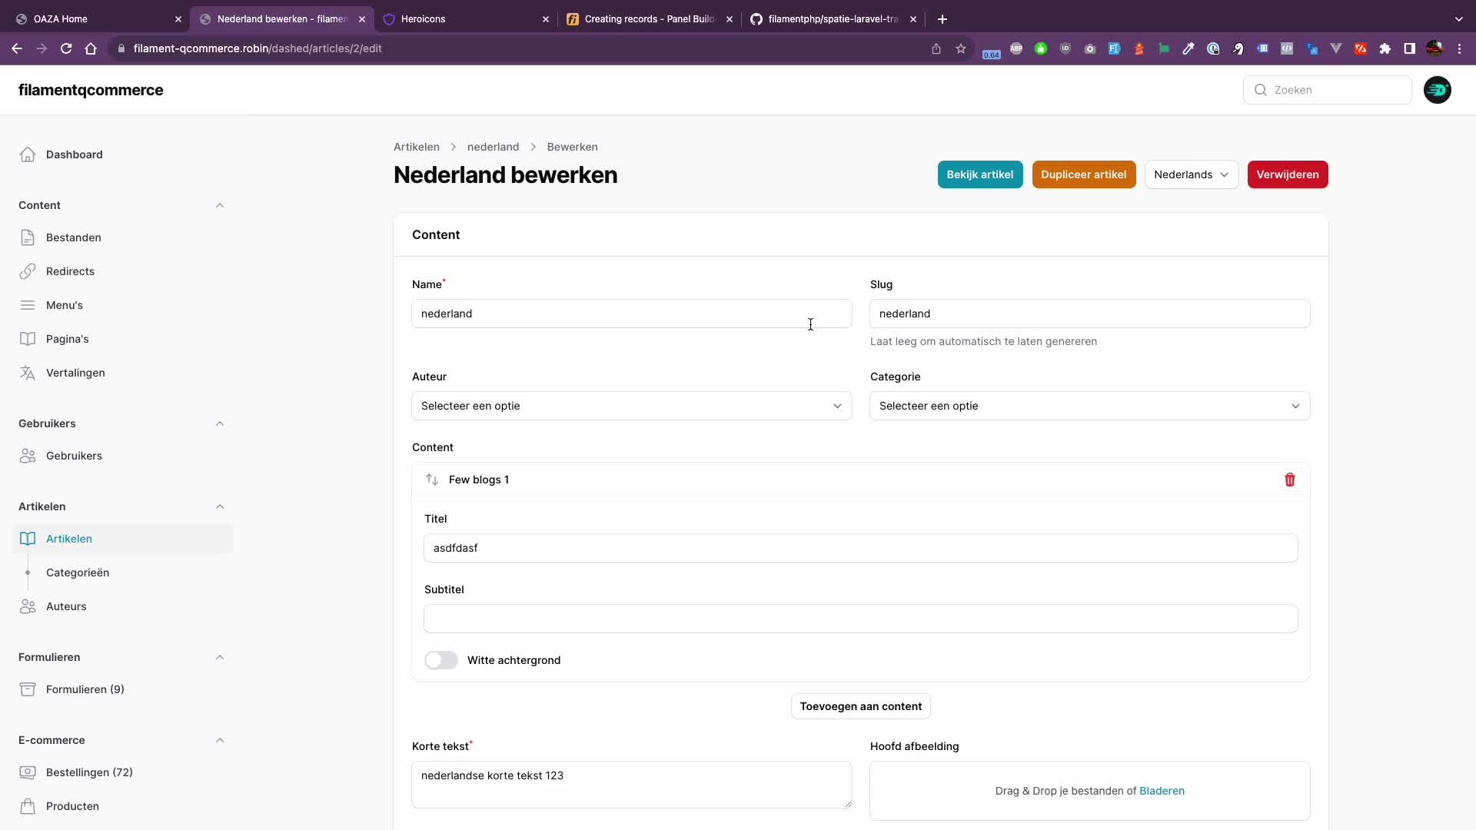1476x830 pixels.
Task: Open Categorieën in the sidebar
Action: (78, 573)
